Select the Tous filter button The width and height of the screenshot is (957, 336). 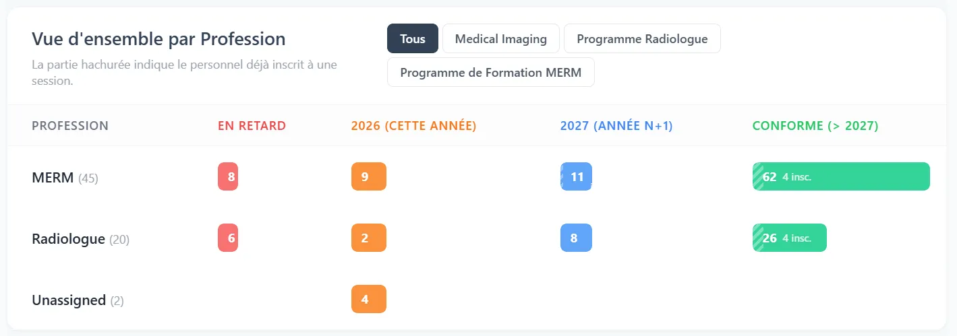pyautogui.click(x=413, y=38)
